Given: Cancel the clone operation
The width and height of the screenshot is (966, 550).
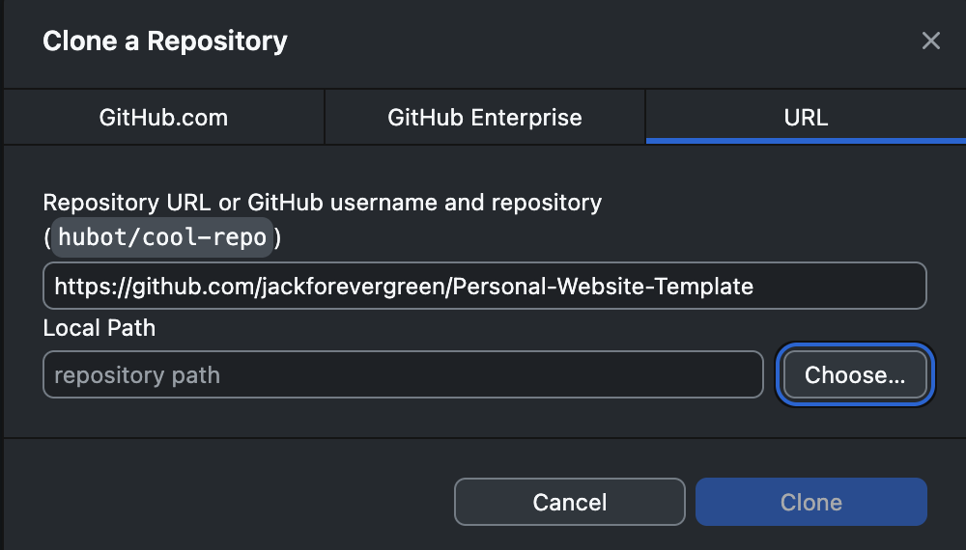Looking at the screenshot, I should tap(569, 503).
